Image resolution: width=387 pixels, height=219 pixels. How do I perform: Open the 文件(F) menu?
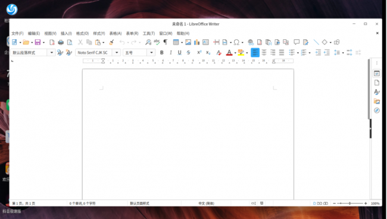coord(17,33)
